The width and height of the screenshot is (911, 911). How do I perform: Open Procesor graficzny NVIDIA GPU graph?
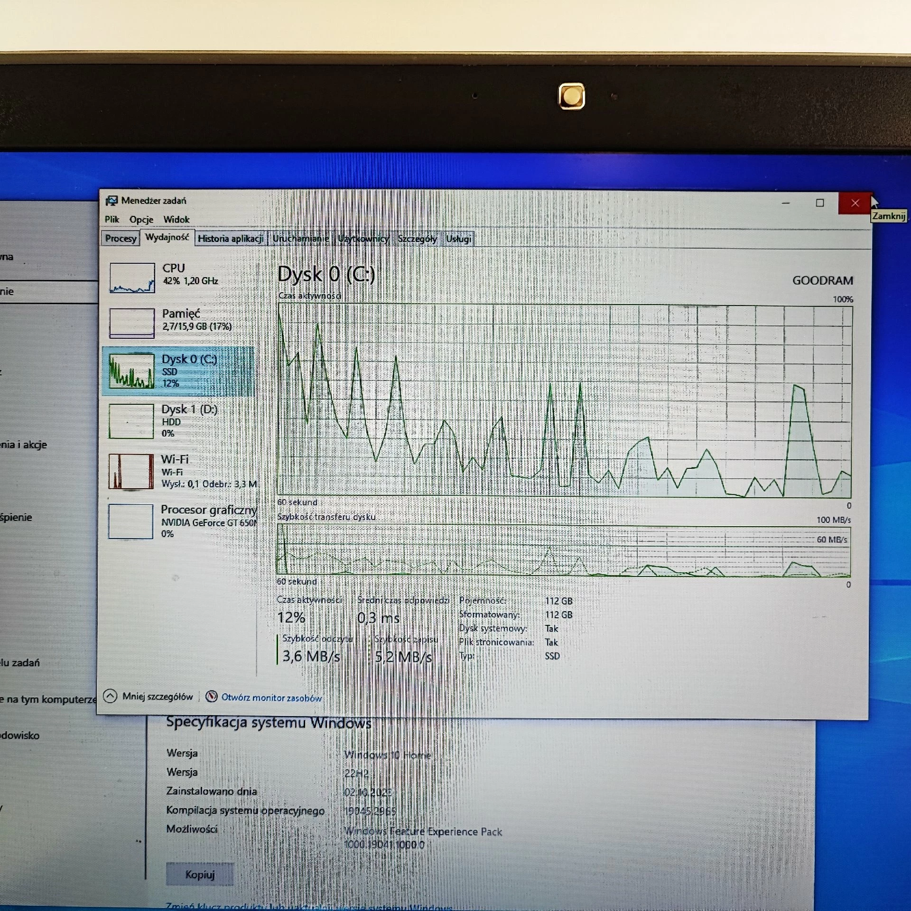[x=131, y=521]
